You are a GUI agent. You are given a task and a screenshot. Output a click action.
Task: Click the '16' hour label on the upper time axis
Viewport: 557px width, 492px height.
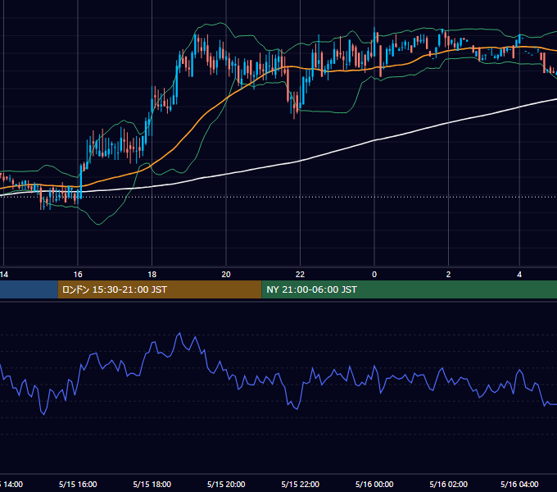(78, 275)
